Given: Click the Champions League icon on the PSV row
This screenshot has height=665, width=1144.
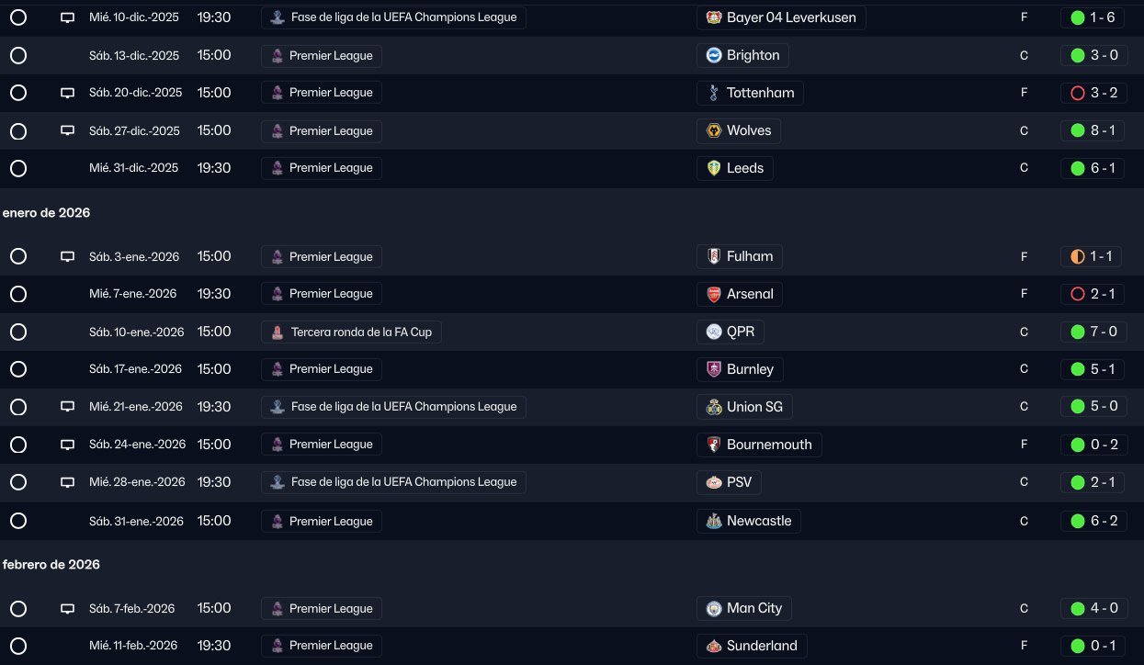Looking at the screenshot, I should pyautogui.click(x=277, y=482).
